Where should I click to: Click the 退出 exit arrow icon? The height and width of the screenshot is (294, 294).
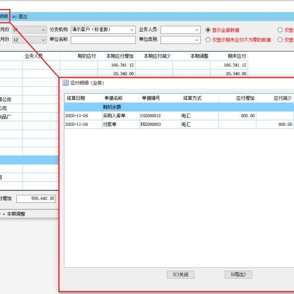point(14,16)
